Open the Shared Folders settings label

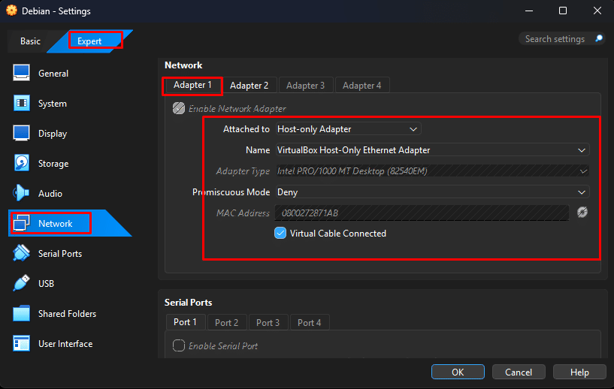68,313
